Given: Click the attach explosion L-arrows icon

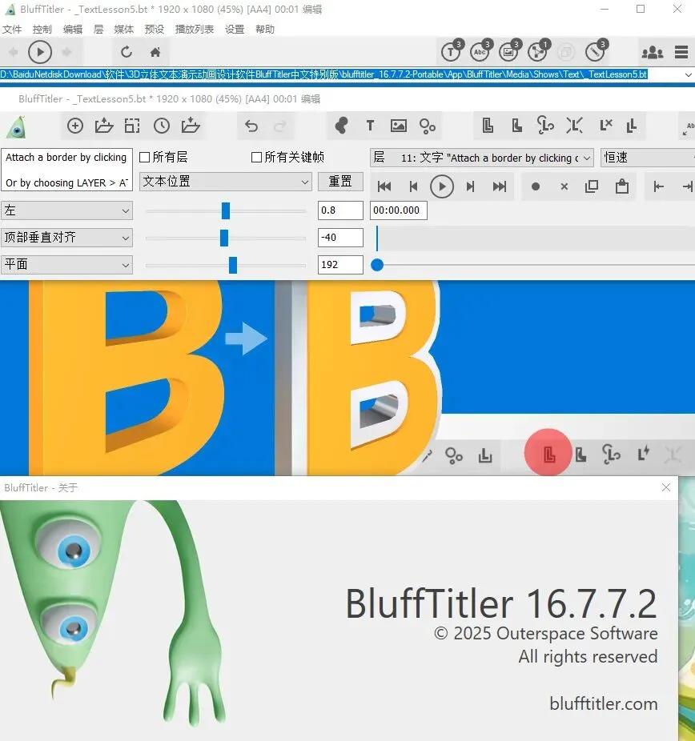Looking at the screenshot, I should point(574,125).
